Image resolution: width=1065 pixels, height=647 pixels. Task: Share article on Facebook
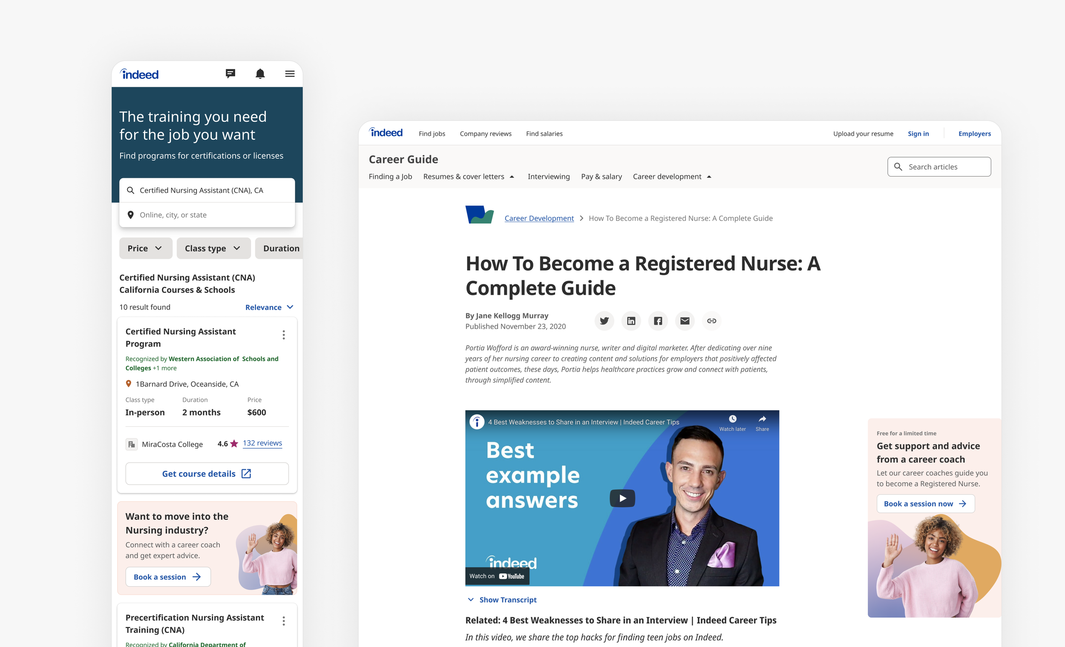tap(658, 321)
